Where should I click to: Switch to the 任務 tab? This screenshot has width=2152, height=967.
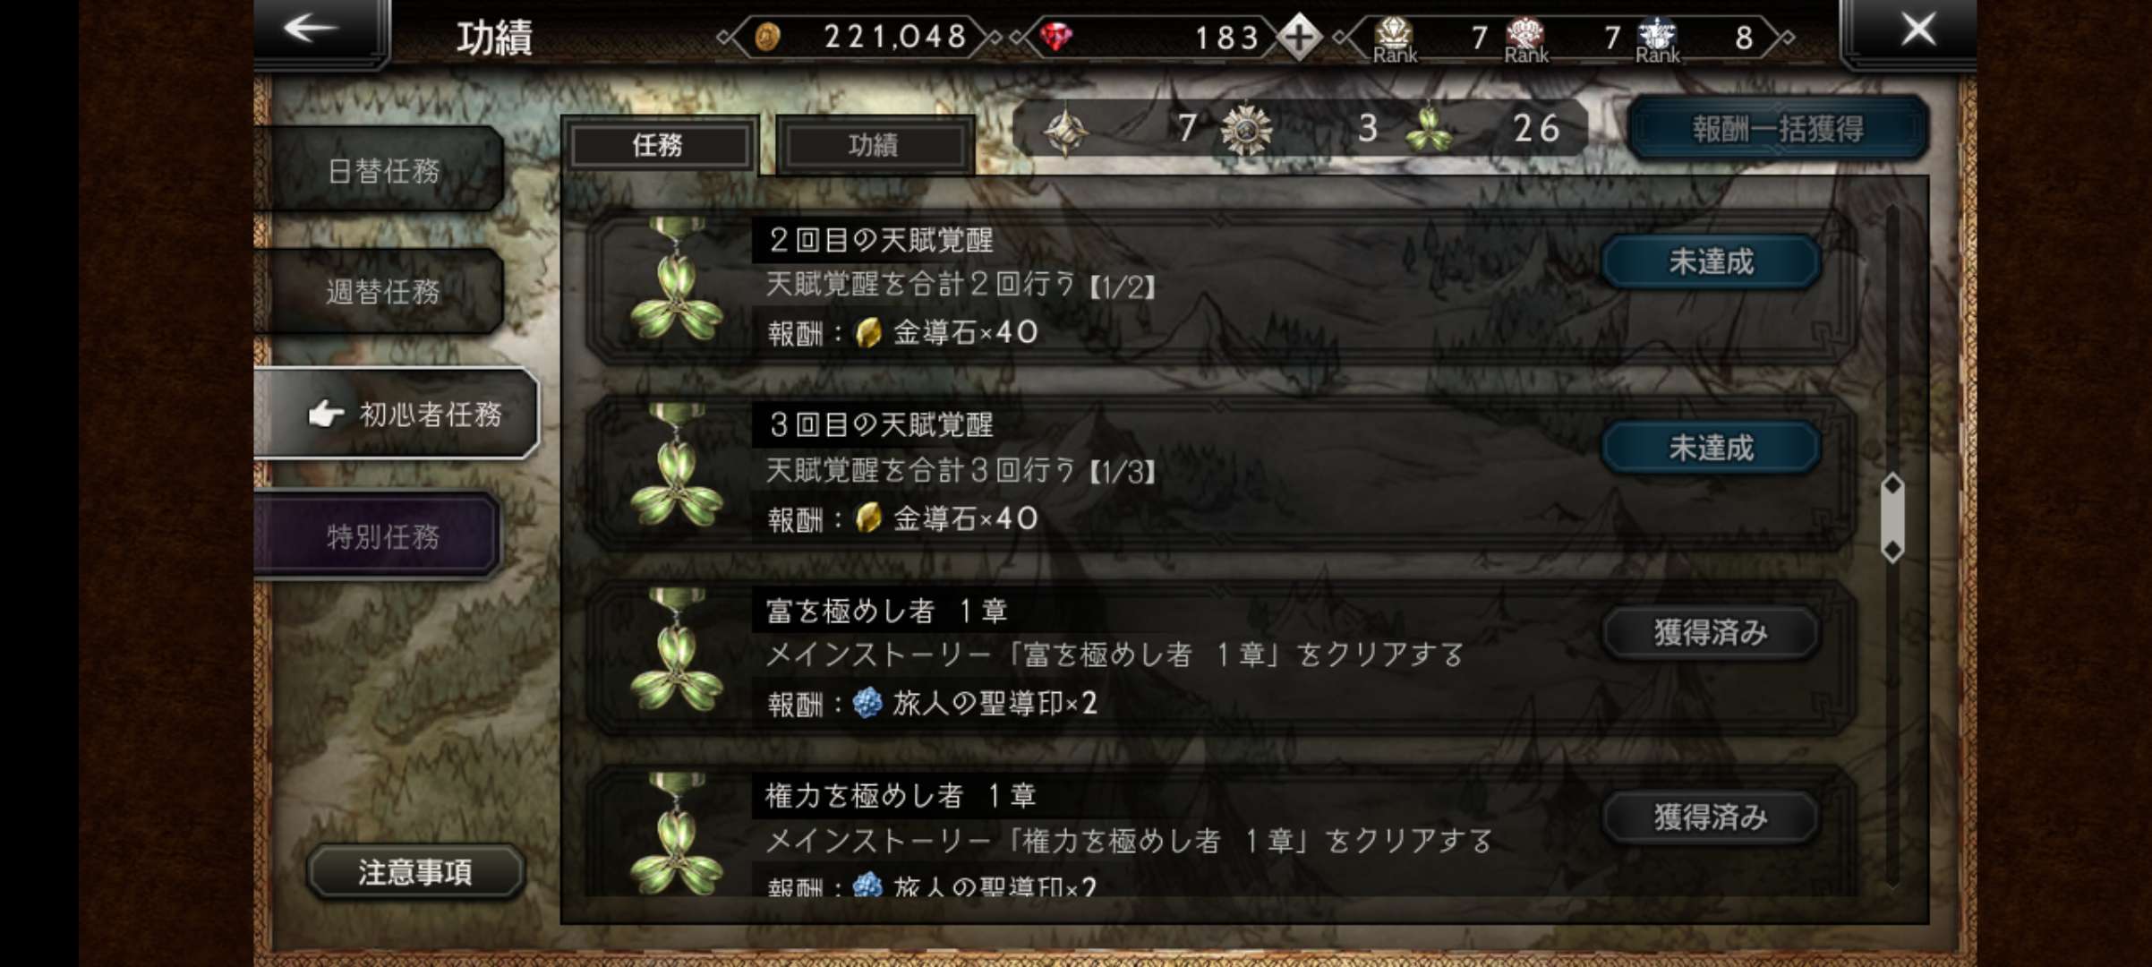(x=660, y=145)
